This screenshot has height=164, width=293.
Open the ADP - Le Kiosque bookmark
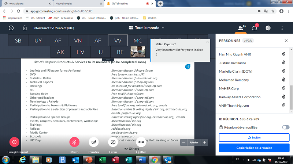click(x=61, y=18)
